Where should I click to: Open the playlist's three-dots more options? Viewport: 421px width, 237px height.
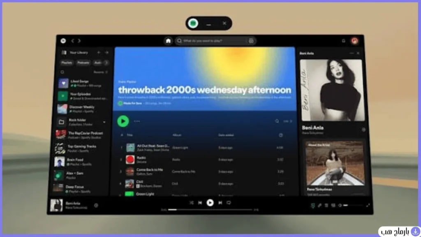137,121
